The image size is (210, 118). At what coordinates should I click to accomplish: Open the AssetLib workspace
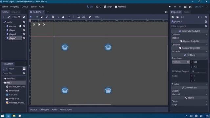coord(120,7)
